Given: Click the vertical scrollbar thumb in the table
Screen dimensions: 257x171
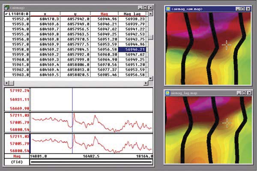Looking at the screenshot, I should pyautogui.click(x=150, y=37).
